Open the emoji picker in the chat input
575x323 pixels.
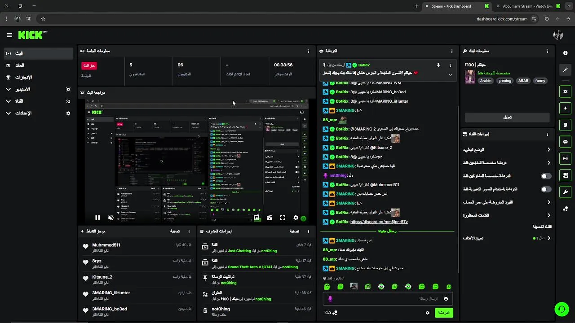click(x=446, y=299)
